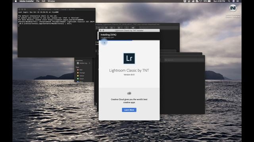Click the 'Version 8.4.1' text

[129, 75]
